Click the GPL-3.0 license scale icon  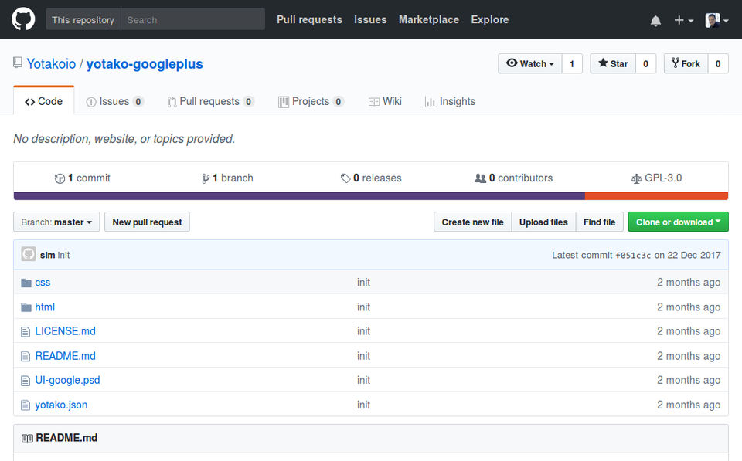[x=636, y=178]
